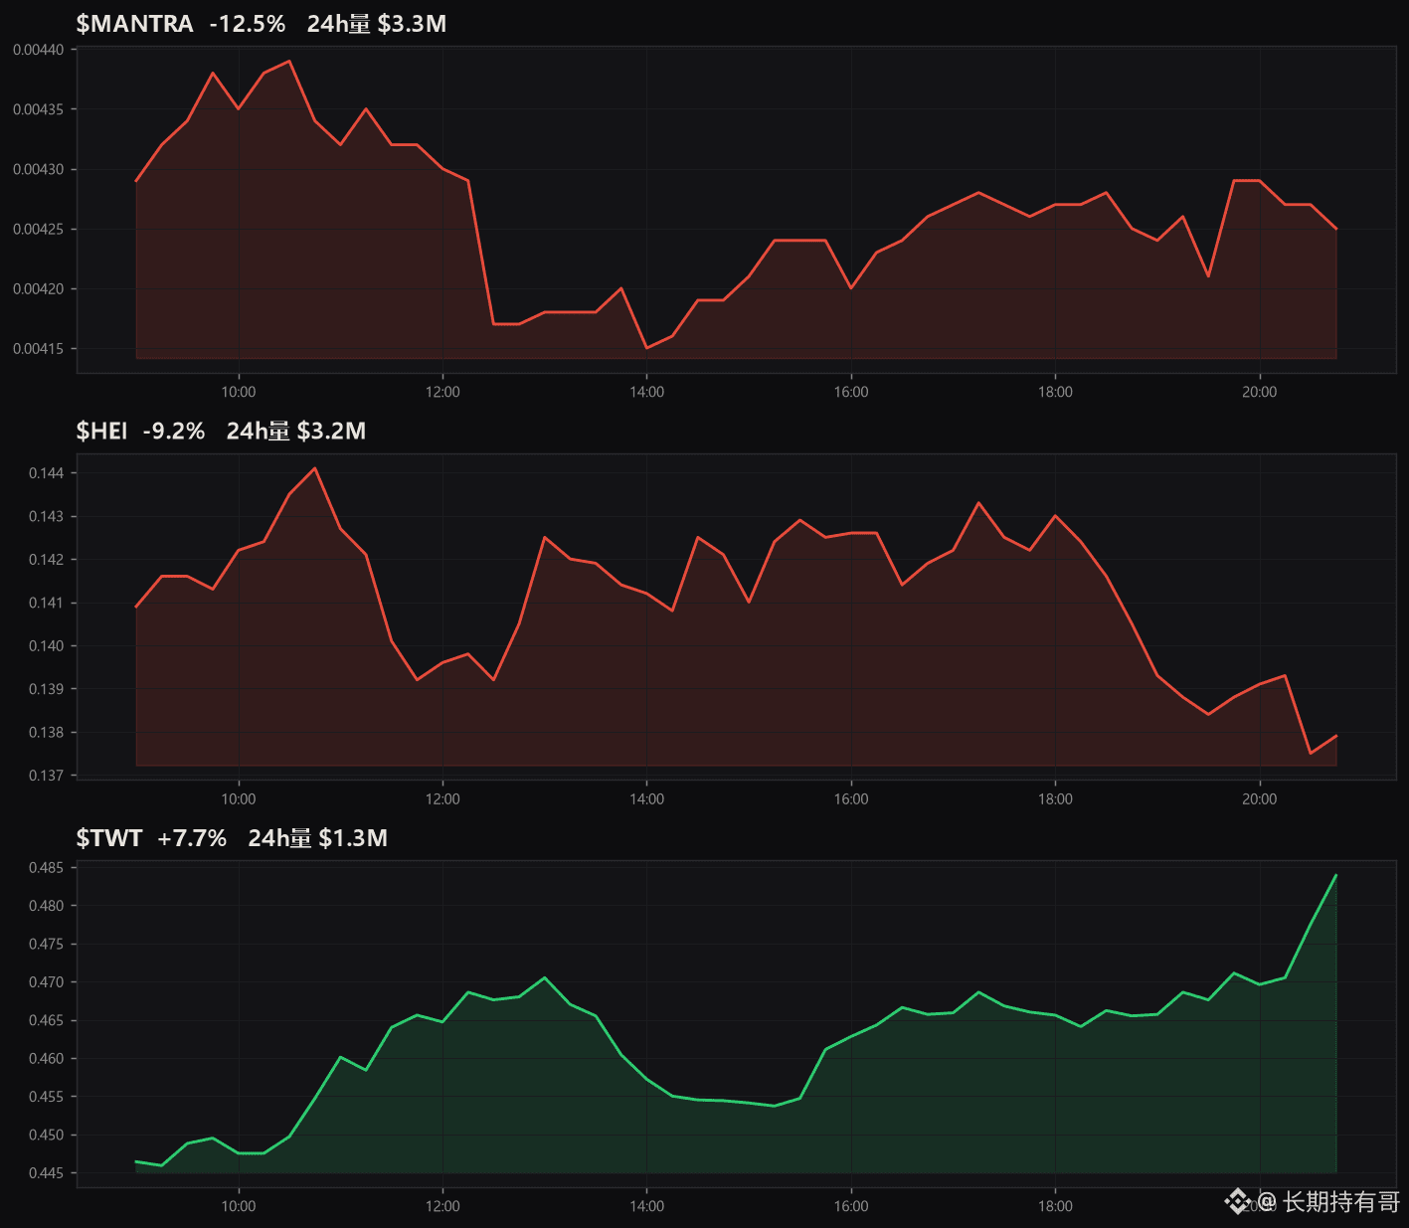
Task: Select the 0.00420 price axis label
Action: pyautogui.click(x=38, y=289)
